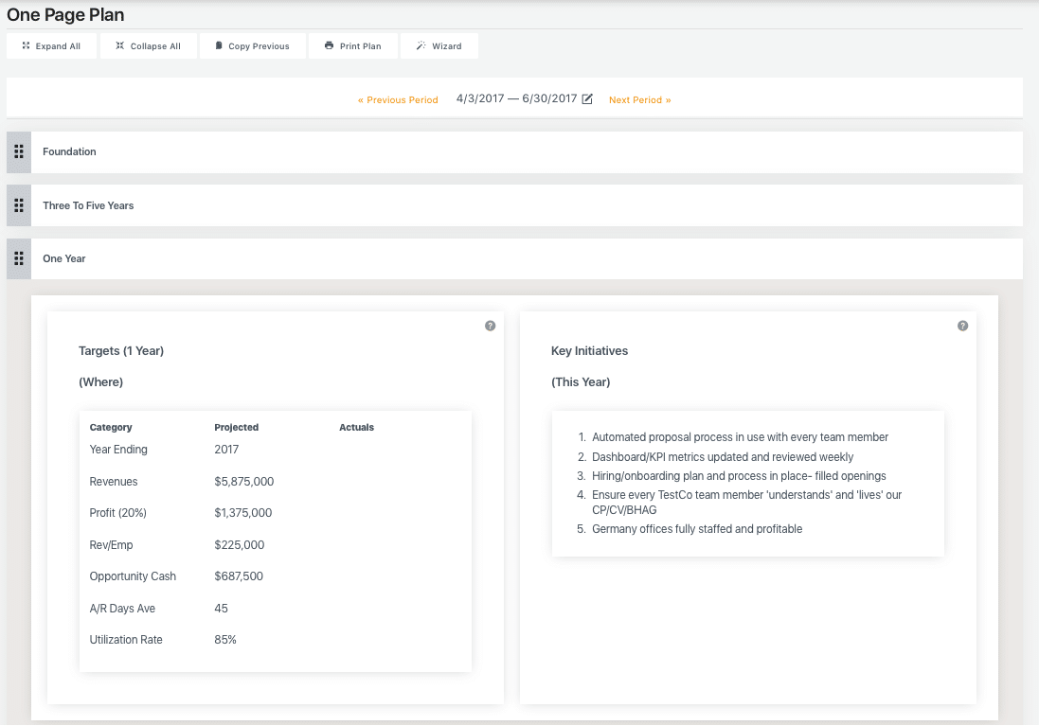The height and width of the screenshot is (726, 1039).
Task: Select the Germany offices initiative
Action: pos(697,529)
